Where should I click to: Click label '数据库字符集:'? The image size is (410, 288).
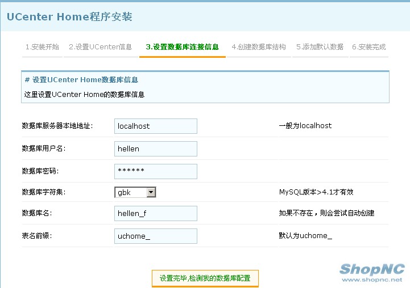click(44, 192)
